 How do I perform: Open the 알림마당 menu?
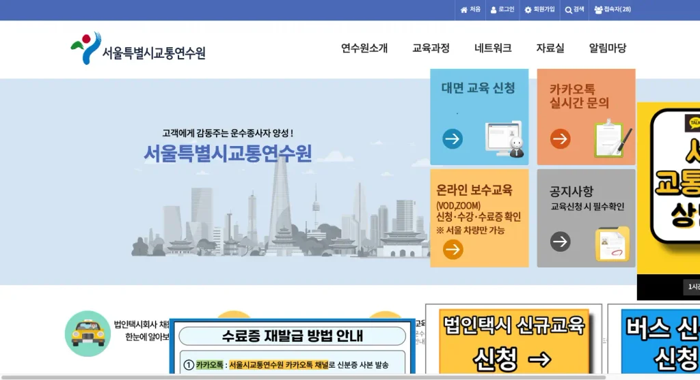pyautogui.click(x=607, y=48)
